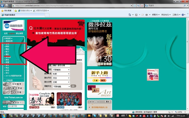Click the 親子 category link in sidebar
Viewport: 189px width, 118px height.
(7, 52)
